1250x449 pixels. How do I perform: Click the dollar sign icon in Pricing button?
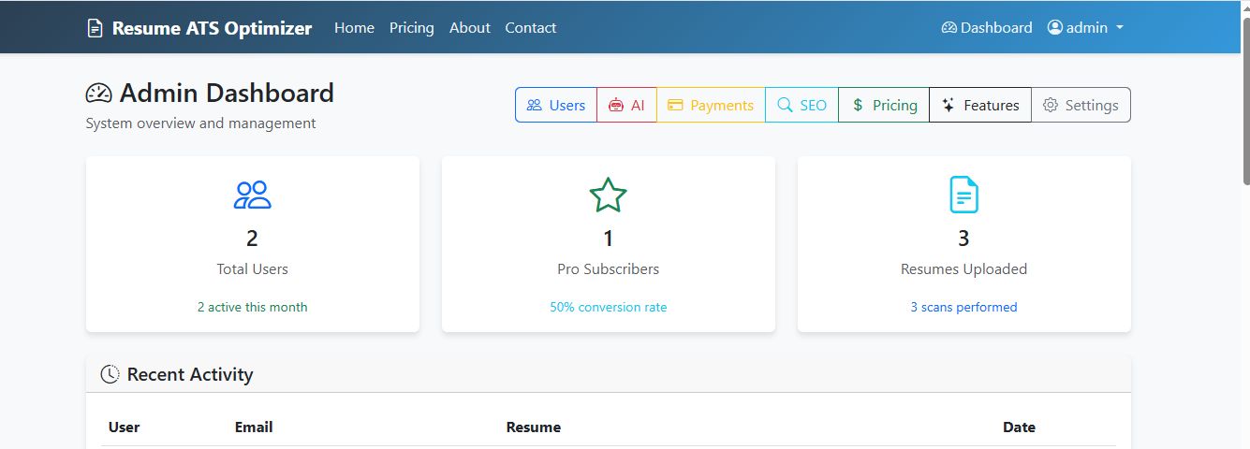(x=858, y=105)
